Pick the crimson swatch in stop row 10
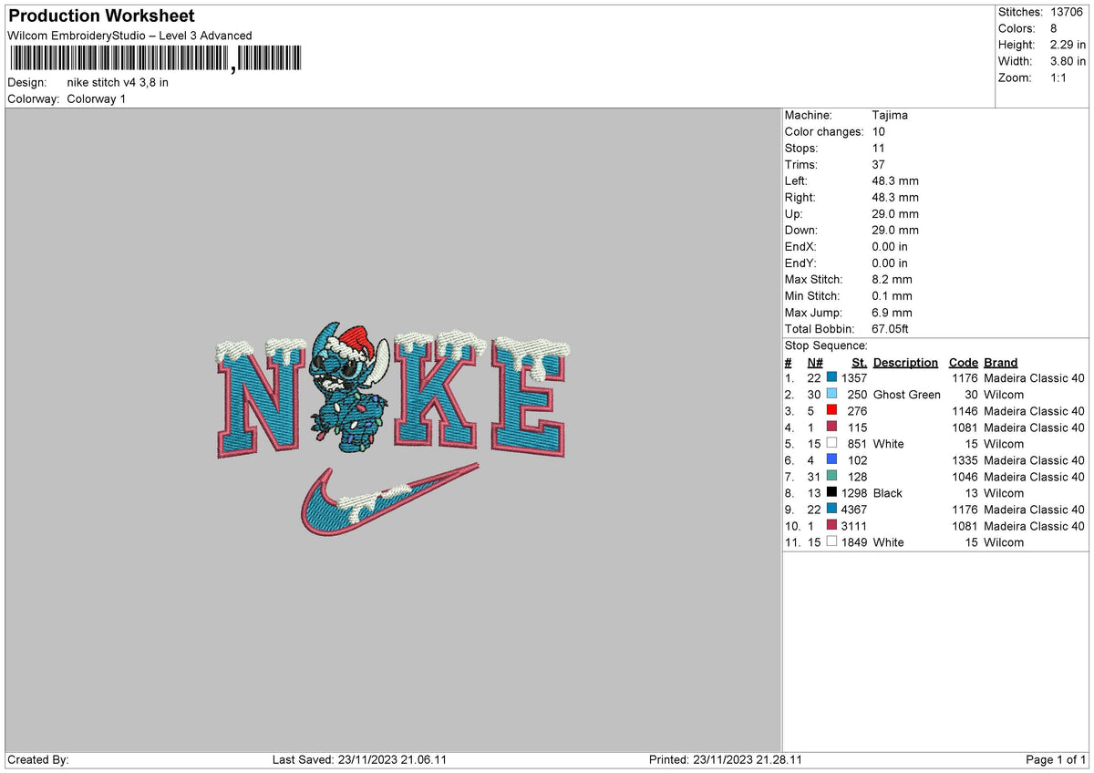Screen dimensions: 1094x773 tap(831, 526)
